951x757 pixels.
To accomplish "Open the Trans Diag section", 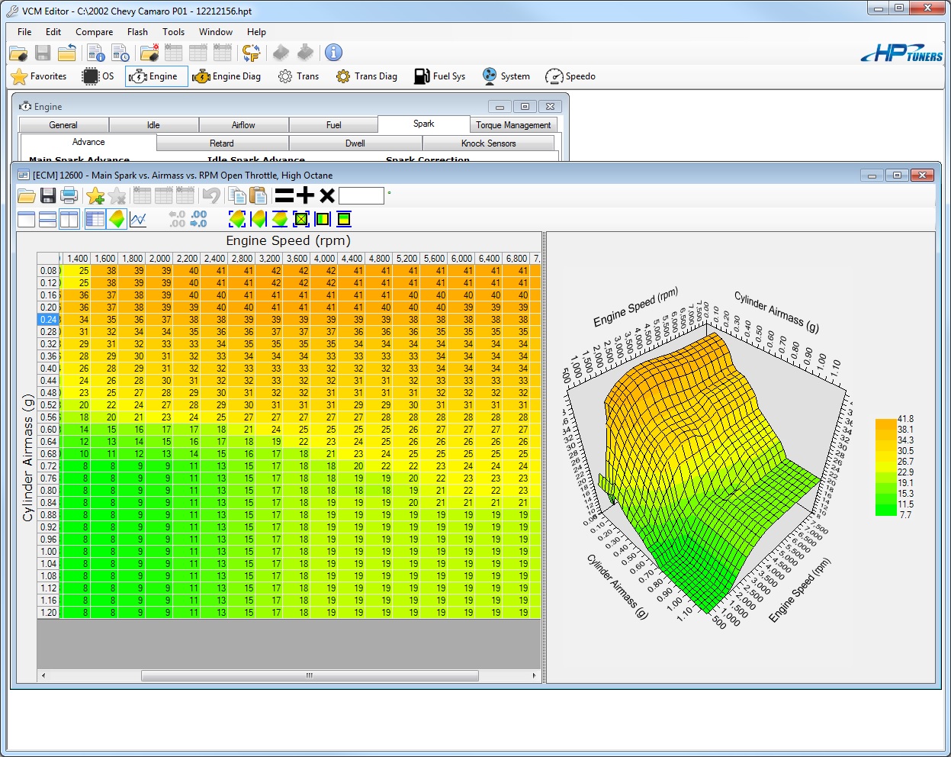I will [x=367, y=76].
